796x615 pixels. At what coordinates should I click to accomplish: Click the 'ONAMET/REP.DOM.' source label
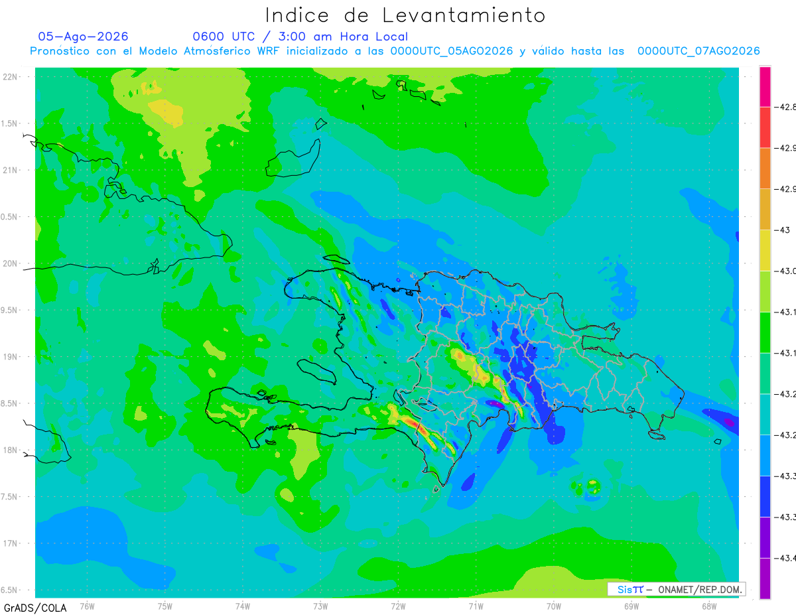point(699,589)
